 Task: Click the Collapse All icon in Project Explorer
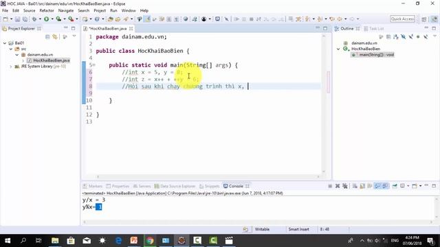click(47, 37)
